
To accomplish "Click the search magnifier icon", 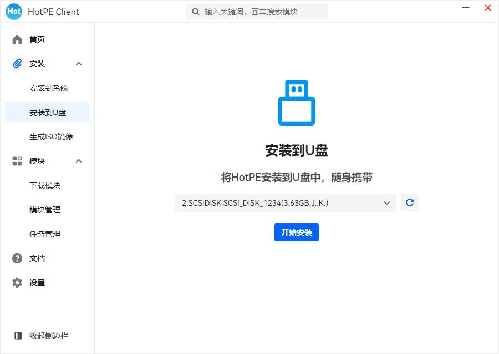I will [195, 11].
